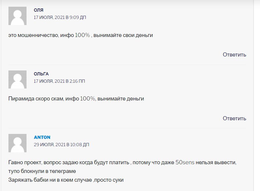Image resolution: width=260 pixels, height=191 pixels.
Task: Click the line starting "Заряжать бабки"
Action: [x=66, y=180]
